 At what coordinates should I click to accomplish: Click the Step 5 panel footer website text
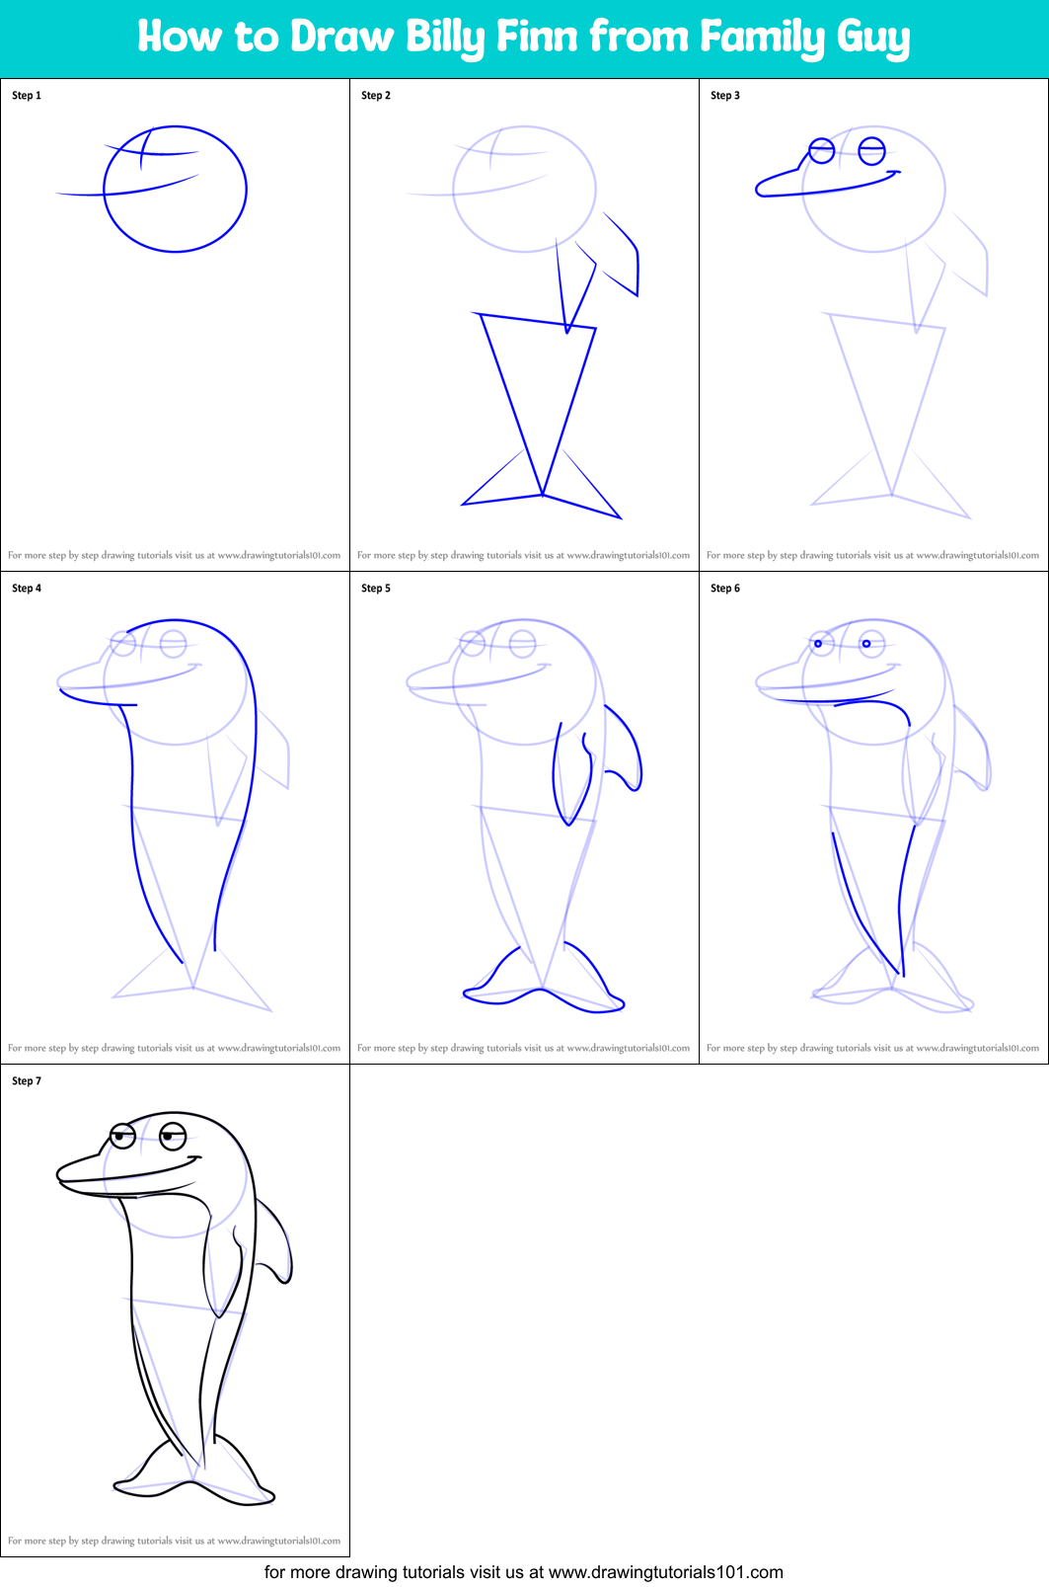[x=524, y=1048]
